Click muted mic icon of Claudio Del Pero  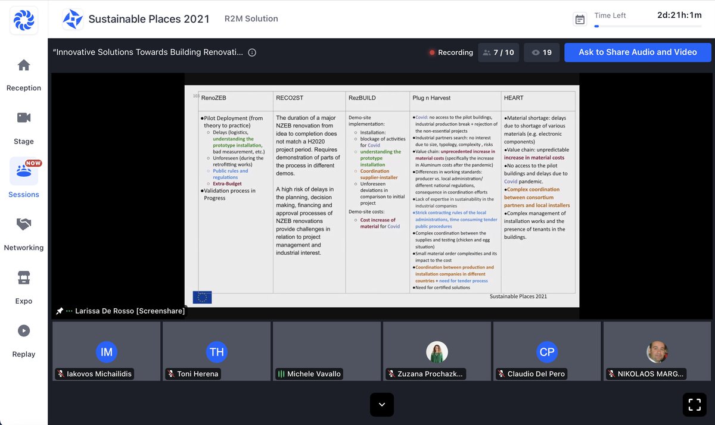(x=501, y=374)
